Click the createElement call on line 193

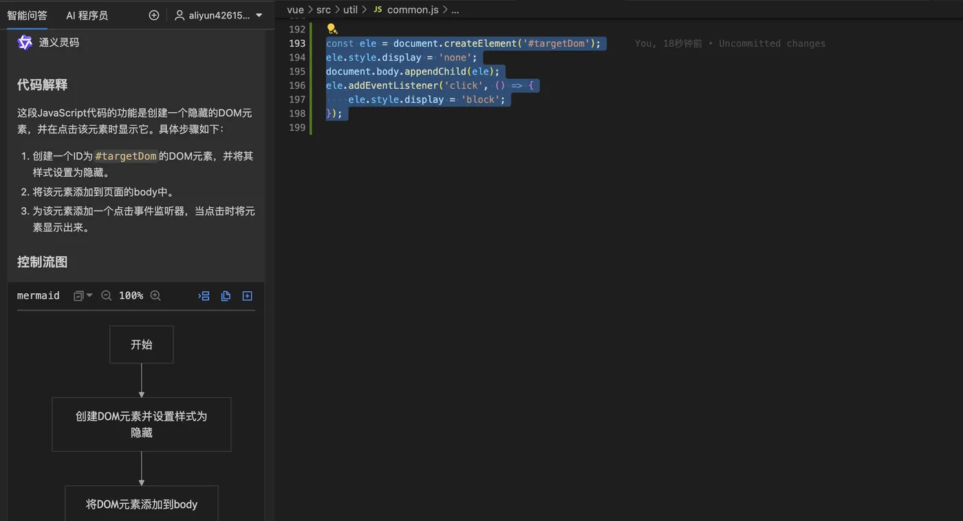[x=481, y=43]
